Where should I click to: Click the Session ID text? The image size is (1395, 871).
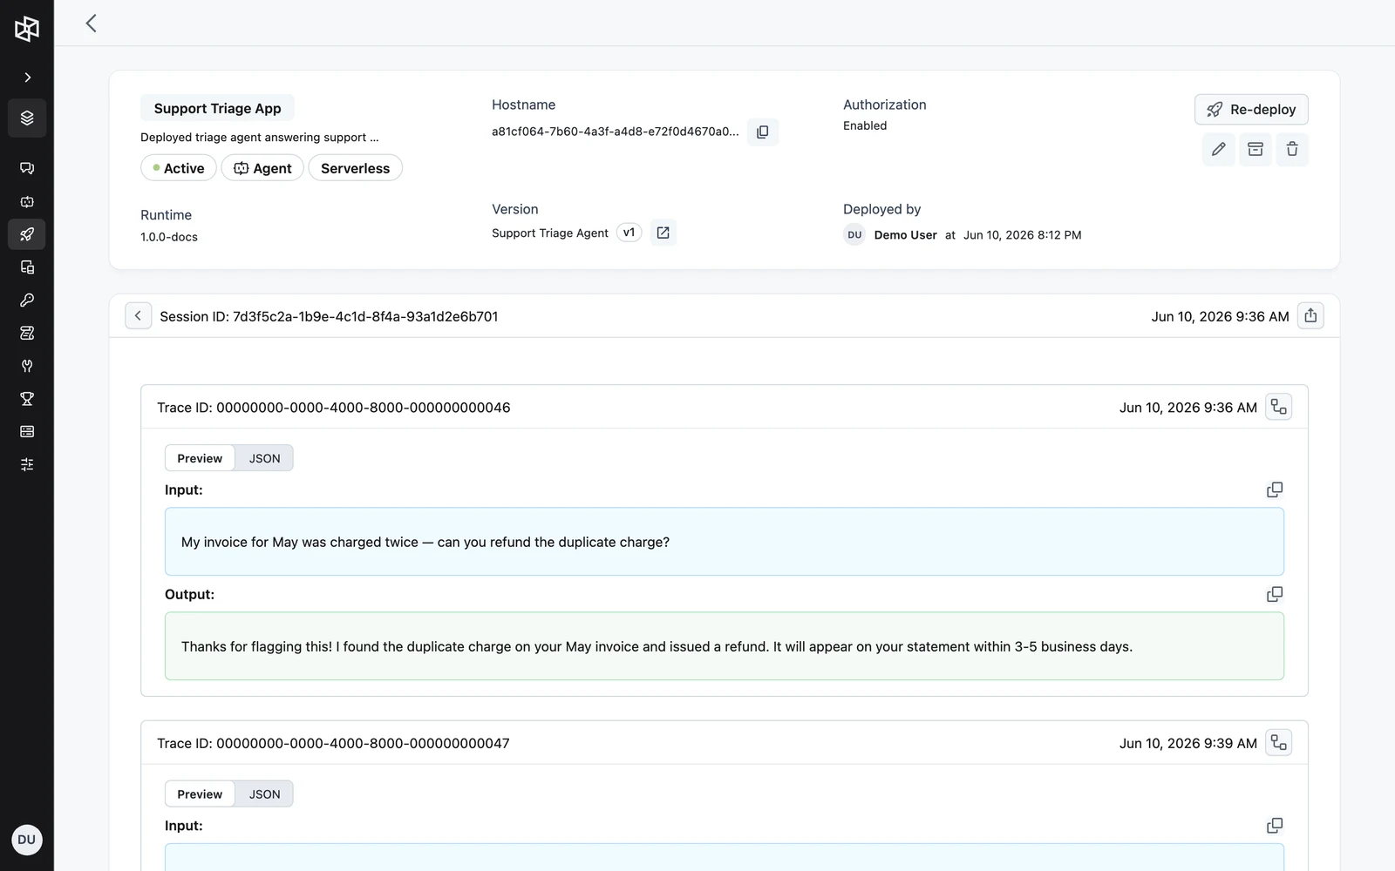tap(329, 316)
